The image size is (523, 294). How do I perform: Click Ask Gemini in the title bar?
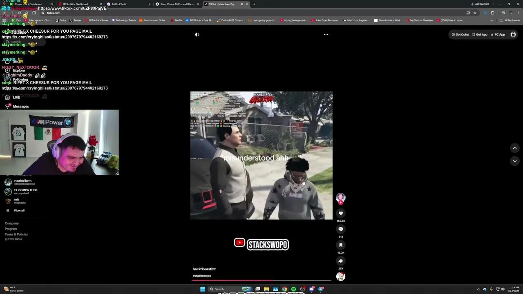[480, 4]
